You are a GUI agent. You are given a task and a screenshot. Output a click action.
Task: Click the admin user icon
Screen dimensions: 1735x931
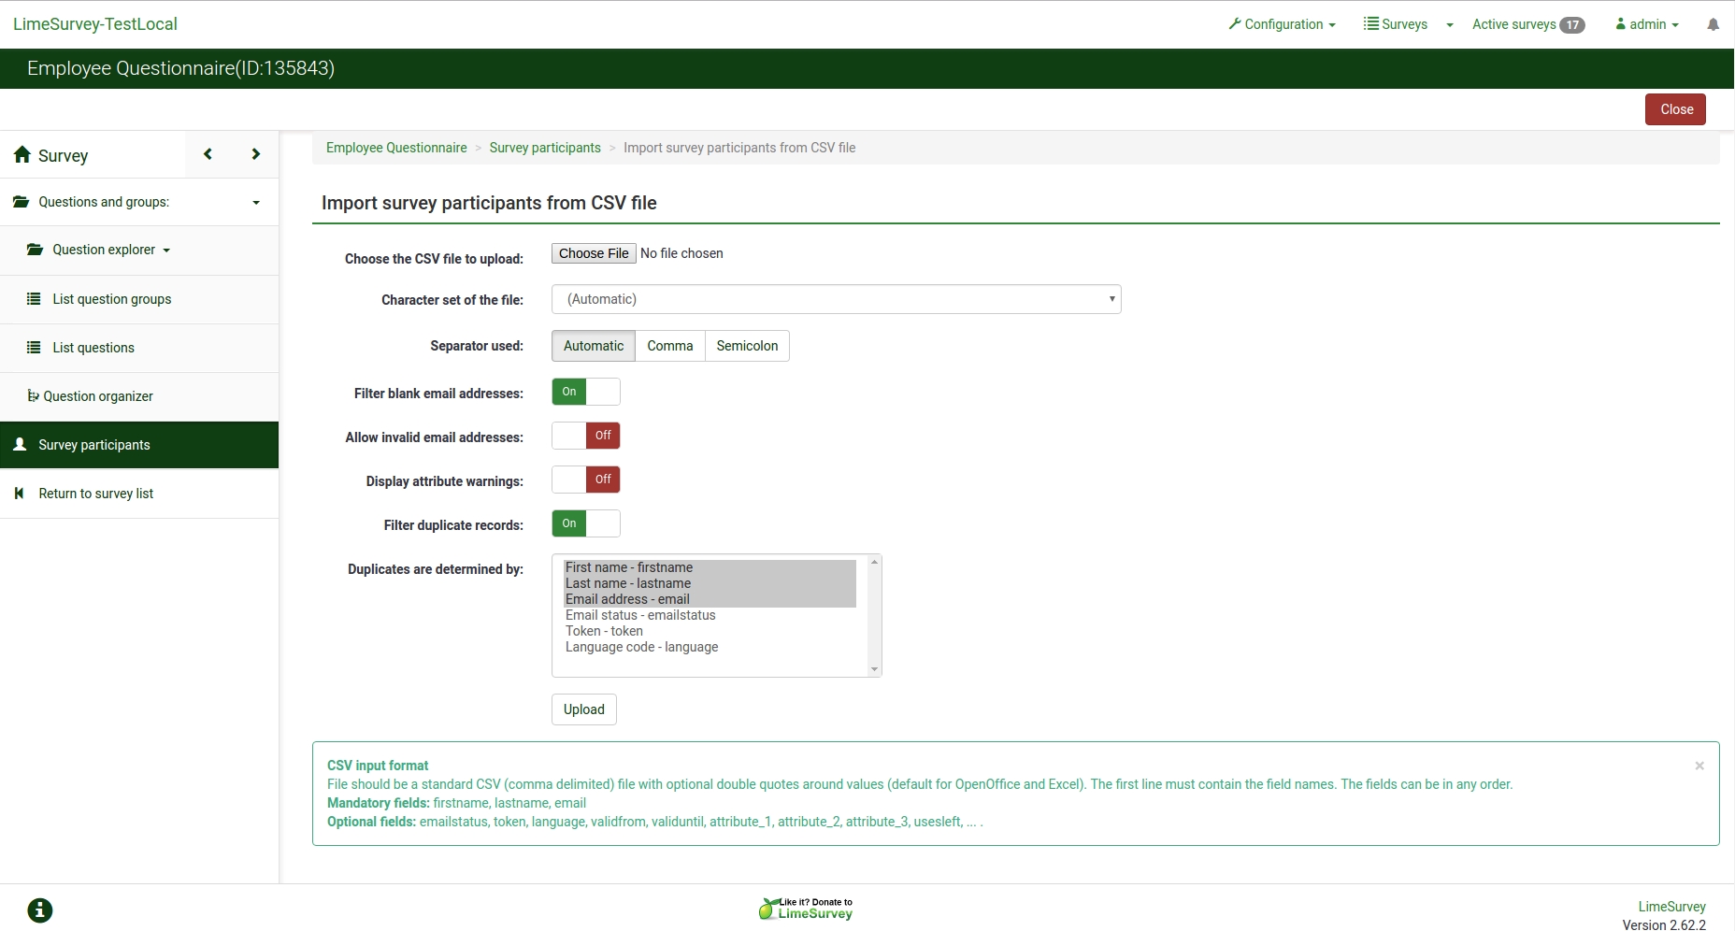pyautogui.click(x=1621, y=24)
